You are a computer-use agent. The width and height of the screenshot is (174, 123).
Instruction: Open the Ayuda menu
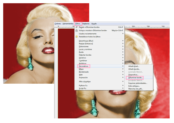coord(94,24)
